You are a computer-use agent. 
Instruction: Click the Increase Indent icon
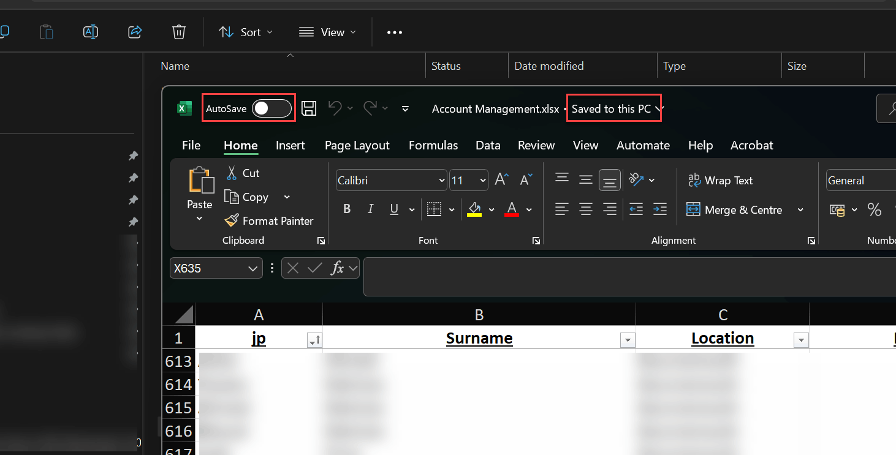point(659,209)
